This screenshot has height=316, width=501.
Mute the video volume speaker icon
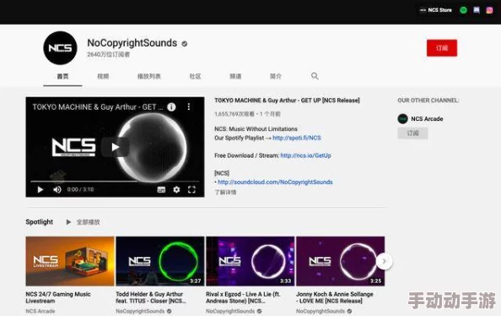click(57, 189)
